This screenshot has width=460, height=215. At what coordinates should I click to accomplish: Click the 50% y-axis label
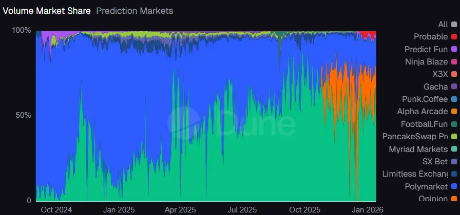(24, 115)
